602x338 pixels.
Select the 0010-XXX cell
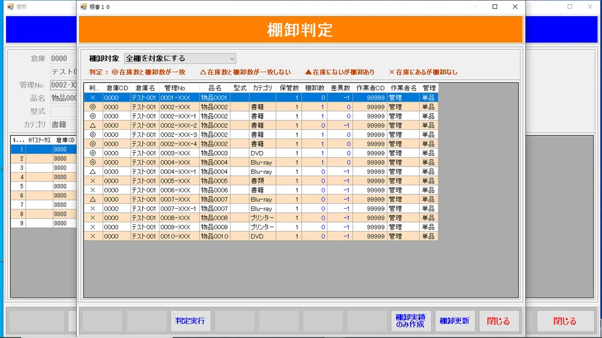tap(179, 236)
